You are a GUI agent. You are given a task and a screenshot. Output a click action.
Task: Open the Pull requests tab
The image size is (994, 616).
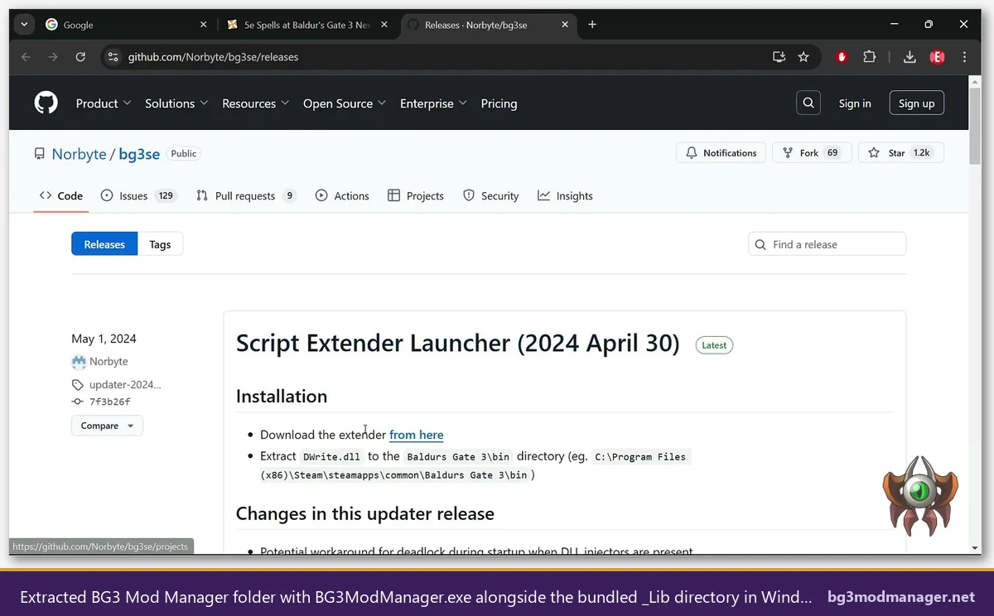pyautogui.click(x=246, y=196)
